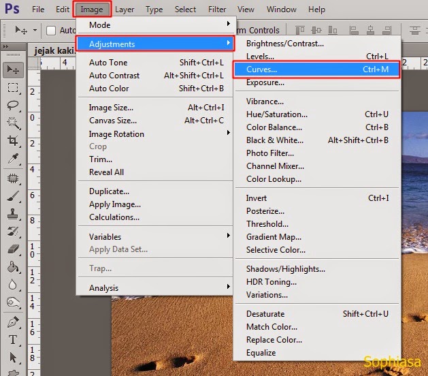Image resolution: width=428 pixels, height=376 pixels.
Task: Expand the toolbox double-arrow
Action: (5, 47)
